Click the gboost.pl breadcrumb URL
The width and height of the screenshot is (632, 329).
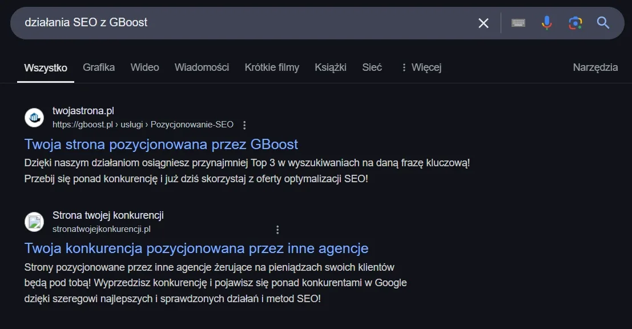pyautogui.click(x=143, y=125)
